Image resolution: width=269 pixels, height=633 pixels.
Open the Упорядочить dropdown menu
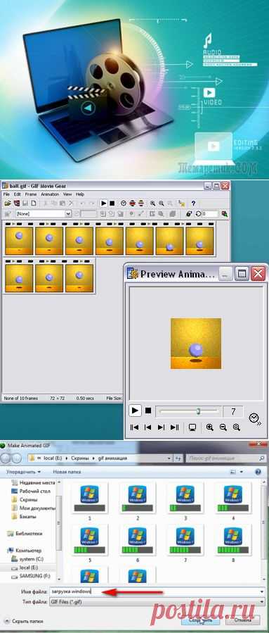[x=23, y=472]
